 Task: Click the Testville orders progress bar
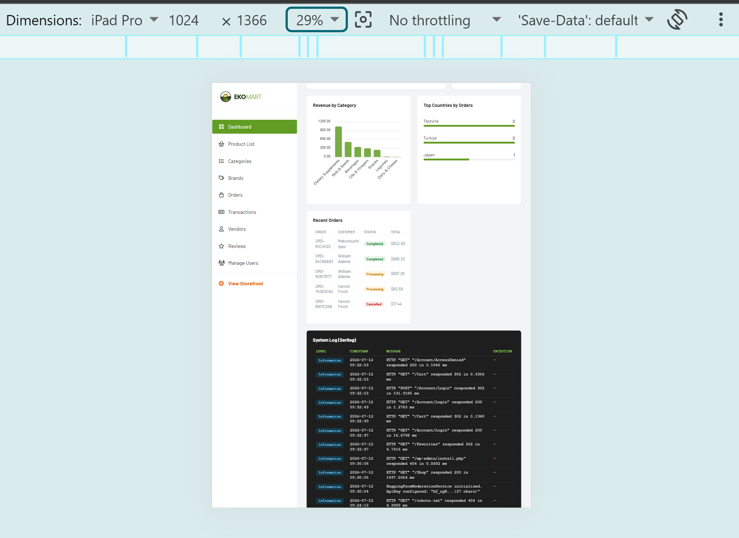(469, 126)
